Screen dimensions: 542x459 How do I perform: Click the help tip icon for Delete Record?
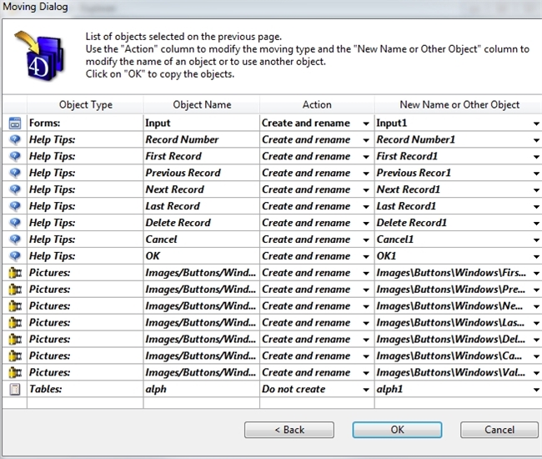(x=14, y=223)
